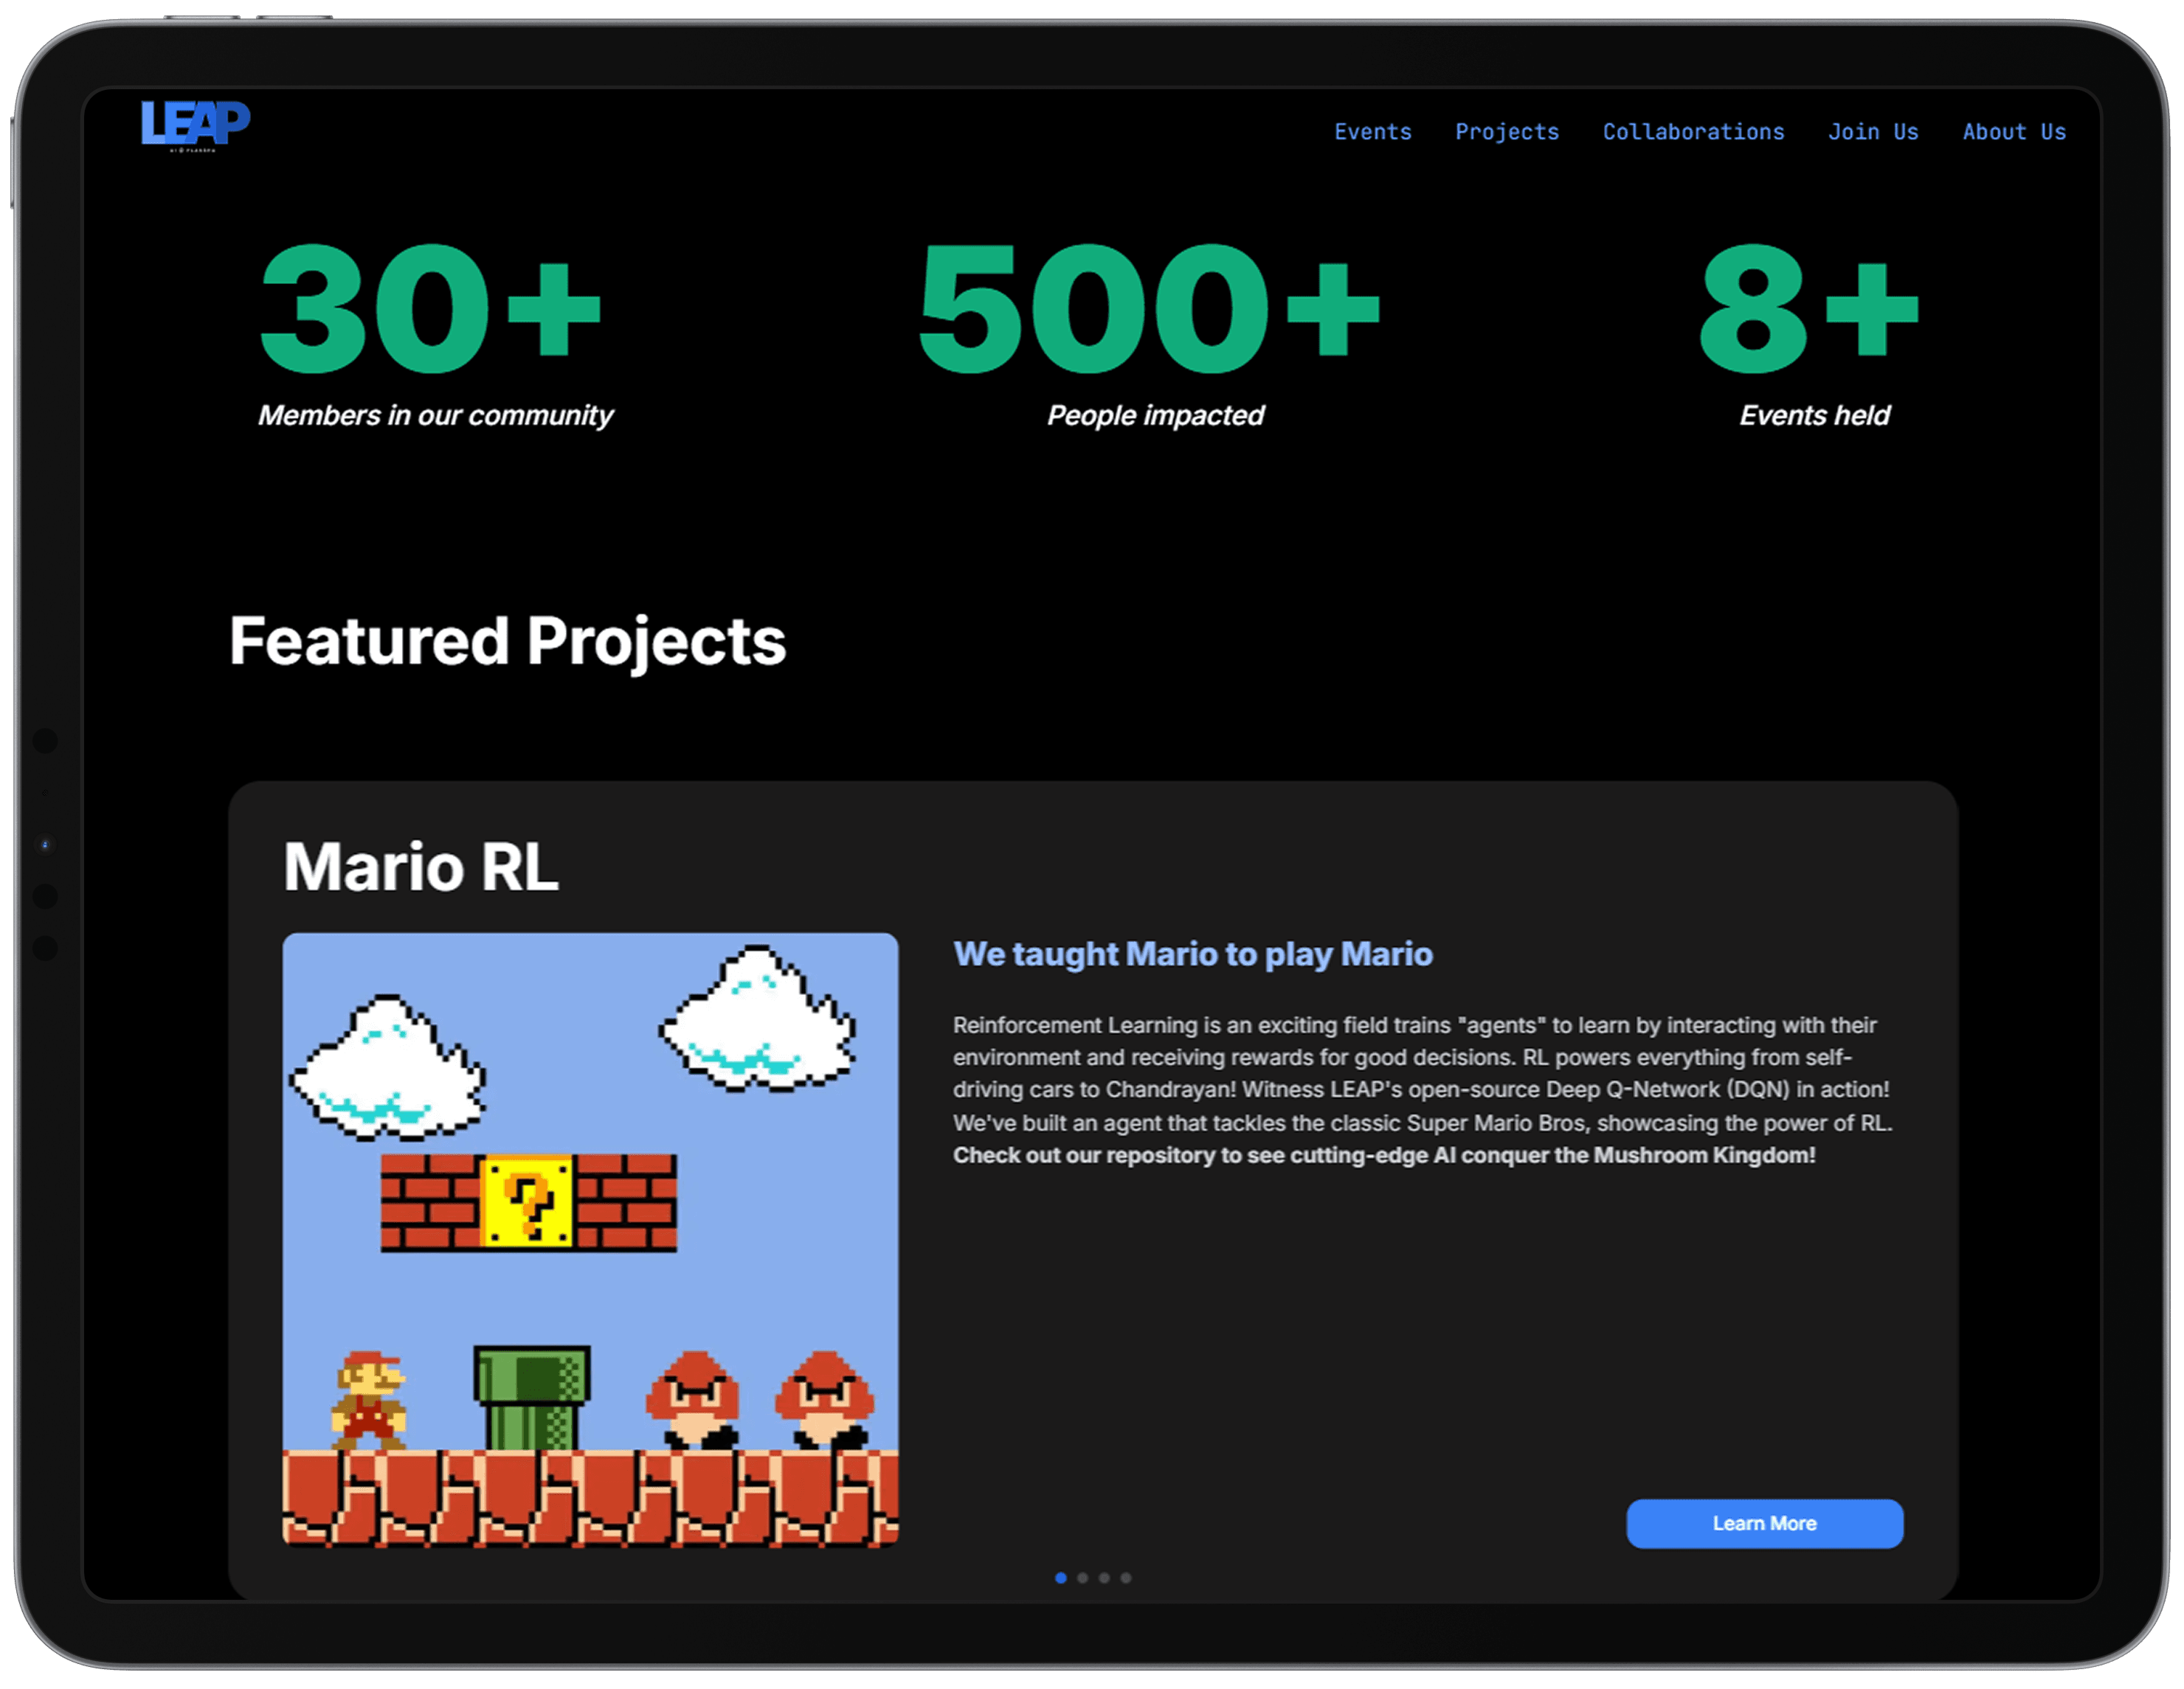Go to the Projects page
Image resolution: width=2184 pixels, height=1689 pixels.
[1506, 132]
